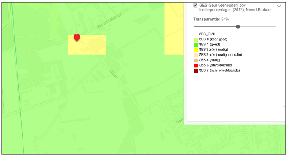Click the GES 3a yellow legend swatch
Image resolution: width=288 pixels, height=157 pixels.
[196, 50]
